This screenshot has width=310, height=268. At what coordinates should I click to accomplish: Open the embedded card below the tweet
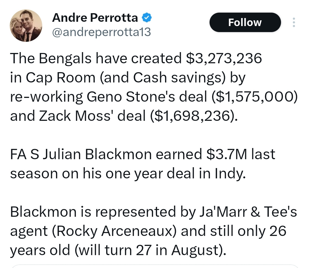tap(155, 266)
